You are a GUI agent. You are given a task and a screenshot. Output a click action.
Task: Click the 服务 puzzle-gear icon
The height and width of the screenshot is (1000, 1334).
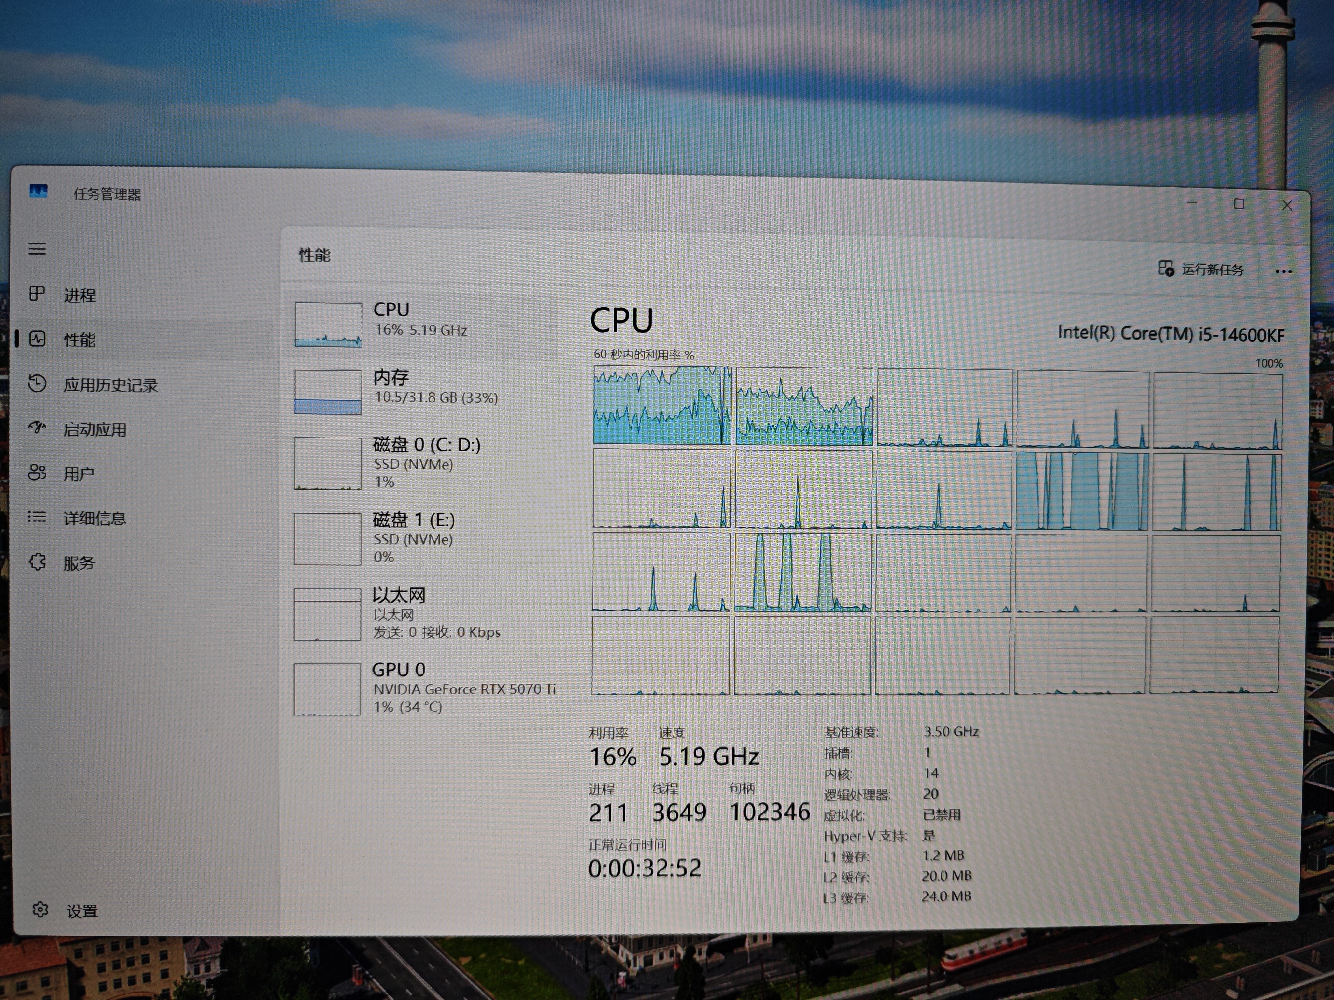37,562
